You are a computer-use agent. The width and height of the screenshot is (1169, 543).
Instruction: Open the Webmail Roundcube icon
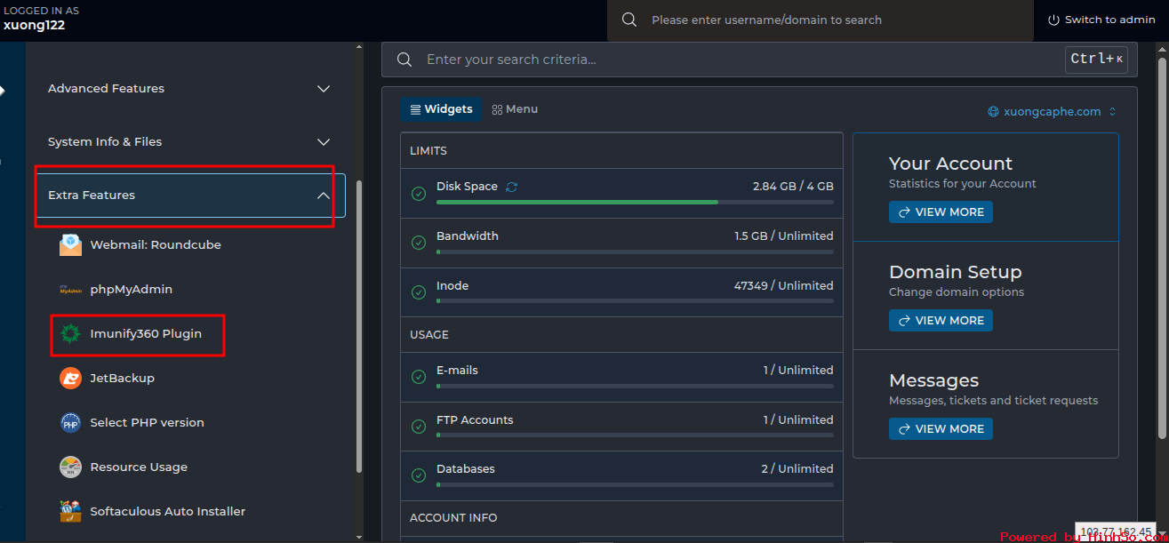coord(70,245)
